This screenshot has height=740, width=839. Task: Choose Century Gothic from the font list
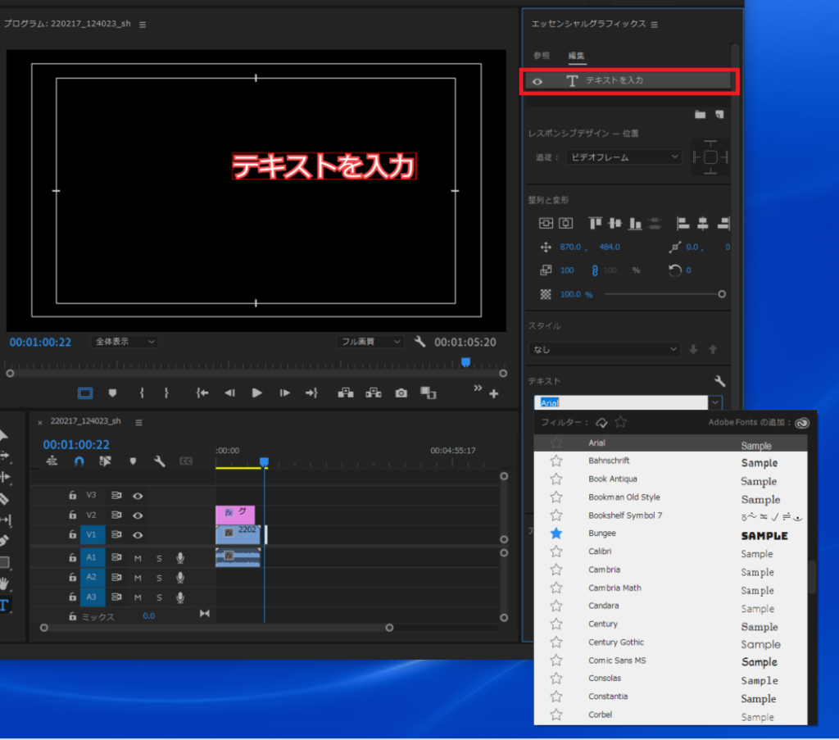click(616, 642)
